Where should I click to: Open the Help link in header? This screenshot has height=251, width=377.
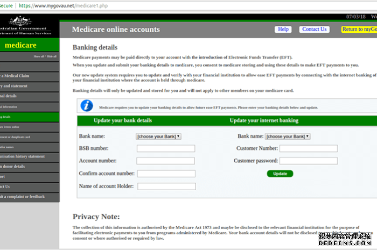coord(283,29)
